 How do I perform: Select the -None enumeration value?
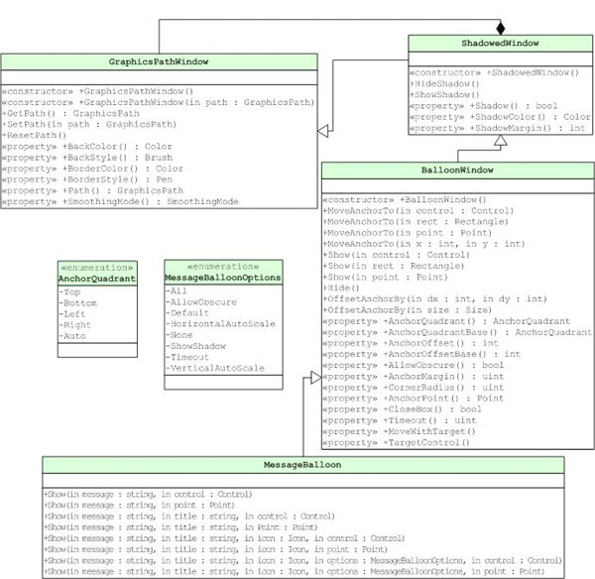(x=178, y=335)
